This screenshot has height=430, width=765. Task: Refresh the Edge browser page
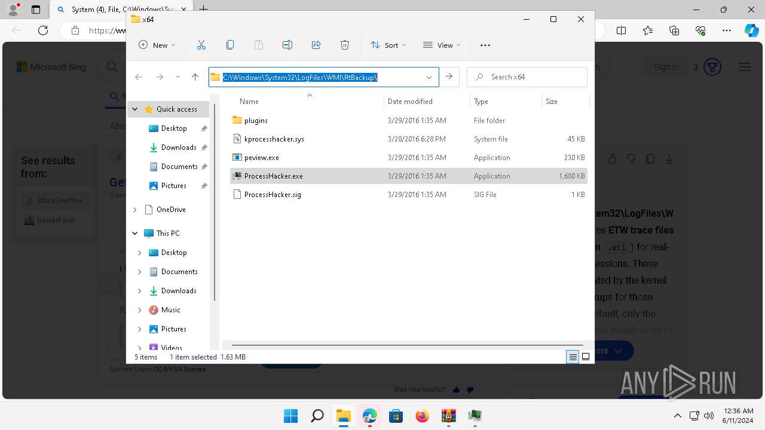tap(43, 30)
